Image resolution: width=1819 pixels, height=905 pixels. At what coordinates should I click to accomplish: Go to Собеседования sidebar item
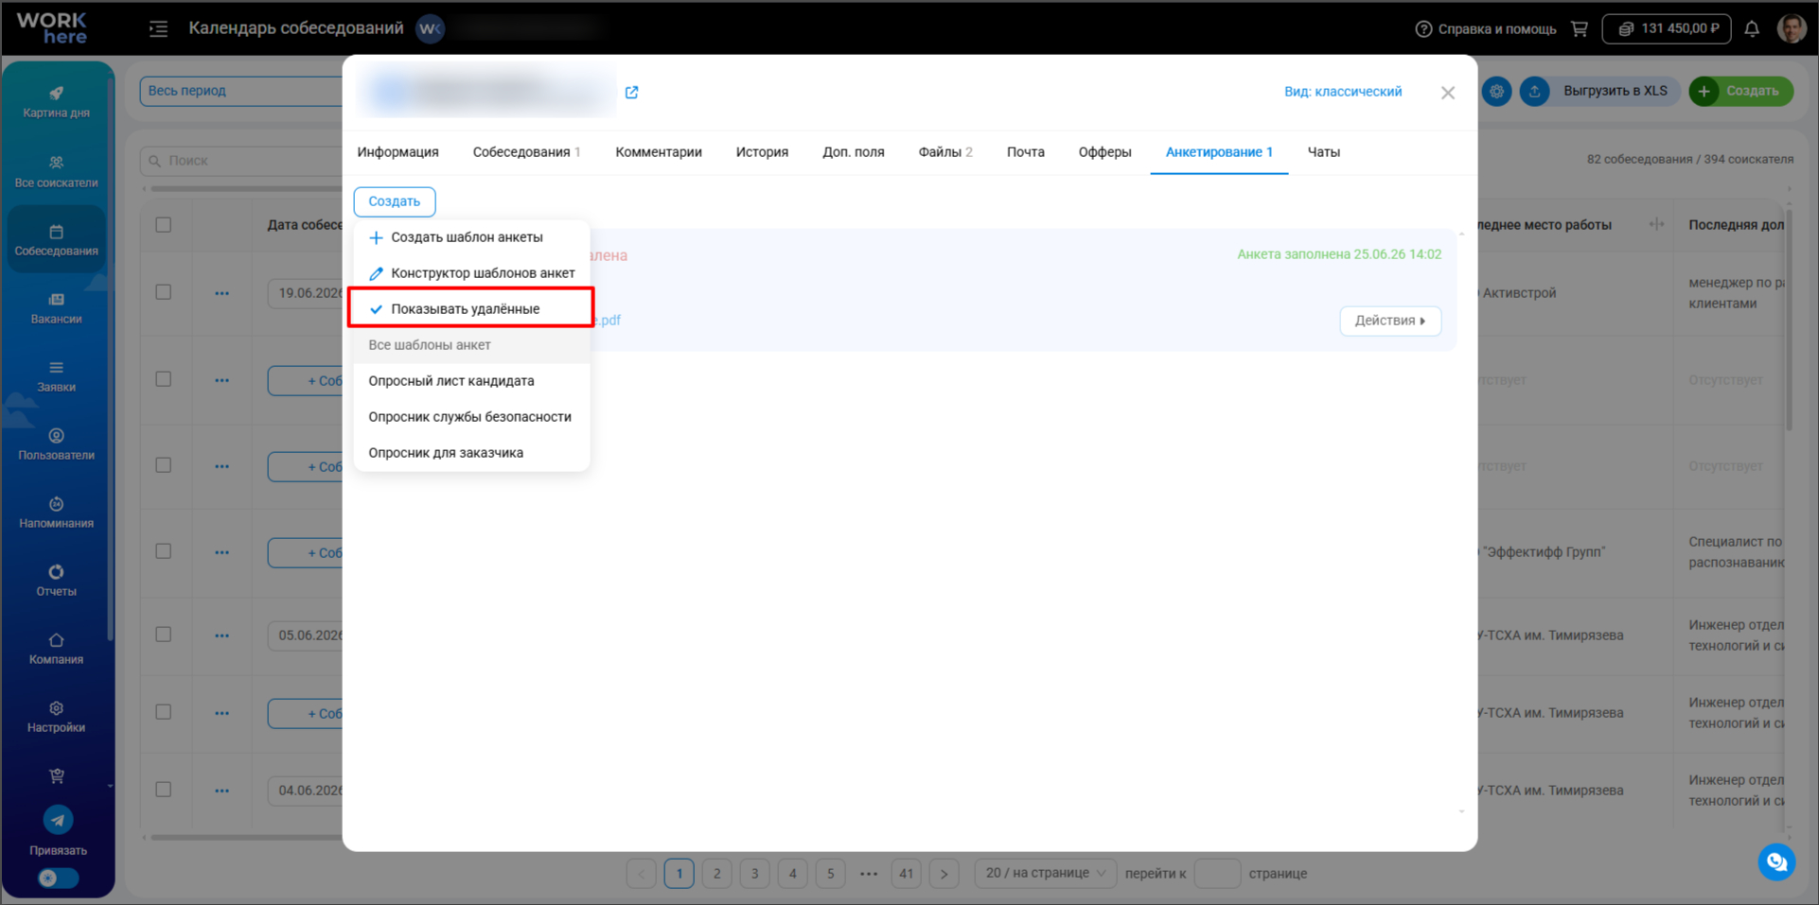(x=57, y=240)
